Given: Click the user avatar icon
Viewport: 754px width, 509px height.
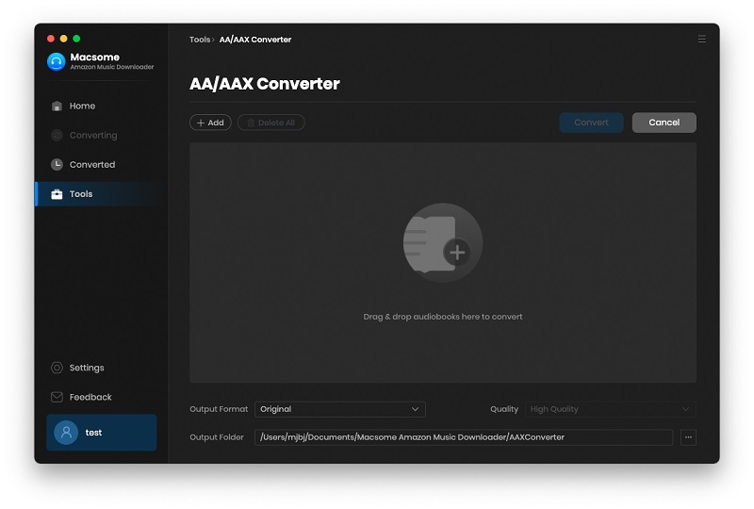Looking at the screenshot, I should (x=66, y=433).
